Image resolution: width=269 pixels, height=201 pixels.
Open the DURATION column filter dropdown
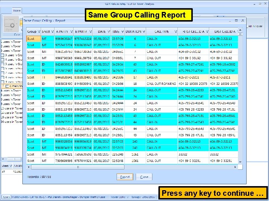pyautogui.click(x=144, y=32)
